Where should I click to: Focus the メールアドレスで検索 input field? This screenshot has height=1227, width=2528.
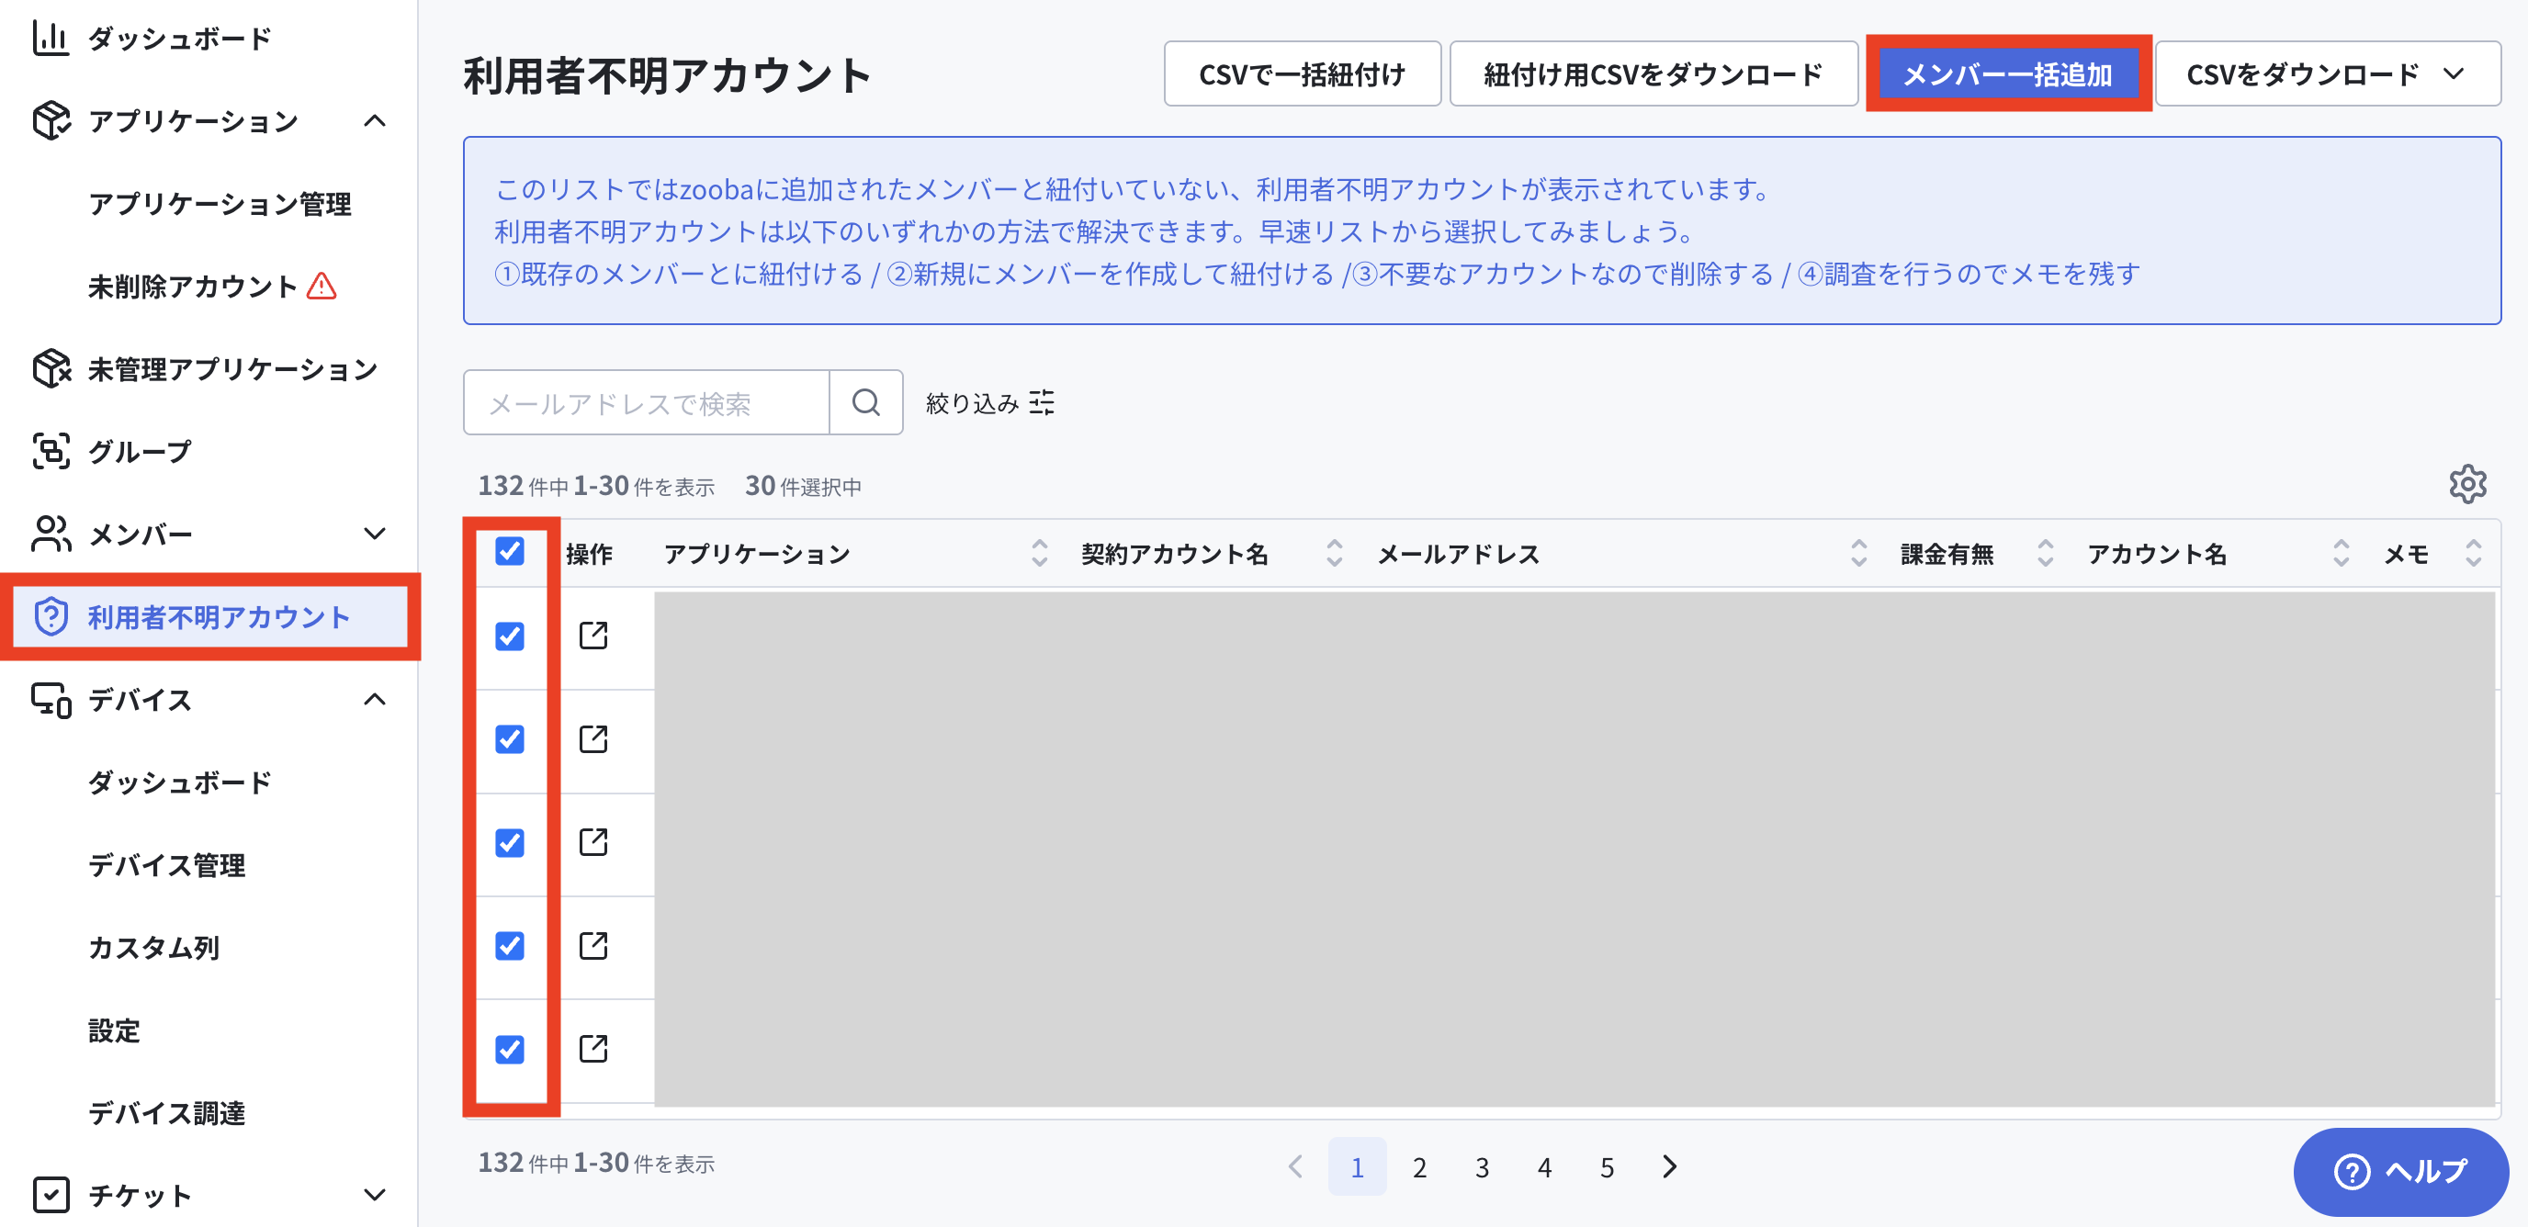click(x=647, y=402)
